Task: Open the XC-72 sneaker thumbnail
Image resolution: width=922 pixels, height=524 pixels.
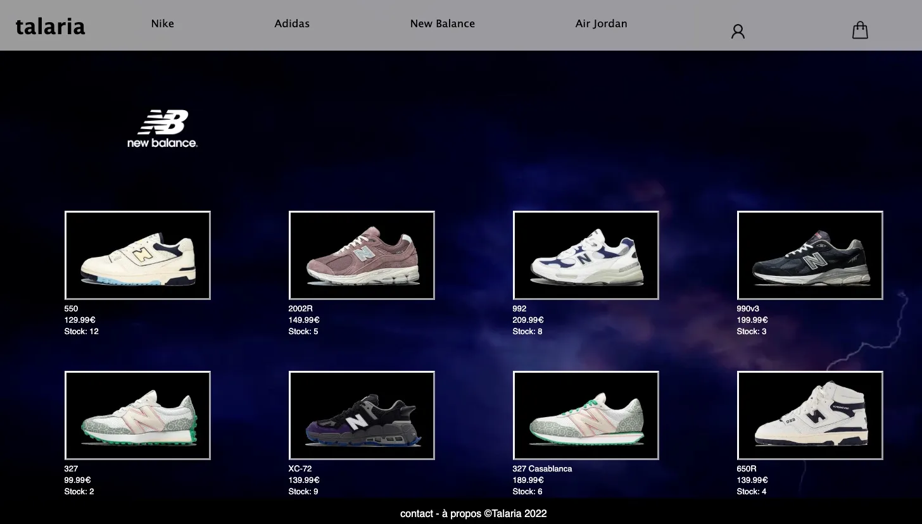Action: pos(362,415)
